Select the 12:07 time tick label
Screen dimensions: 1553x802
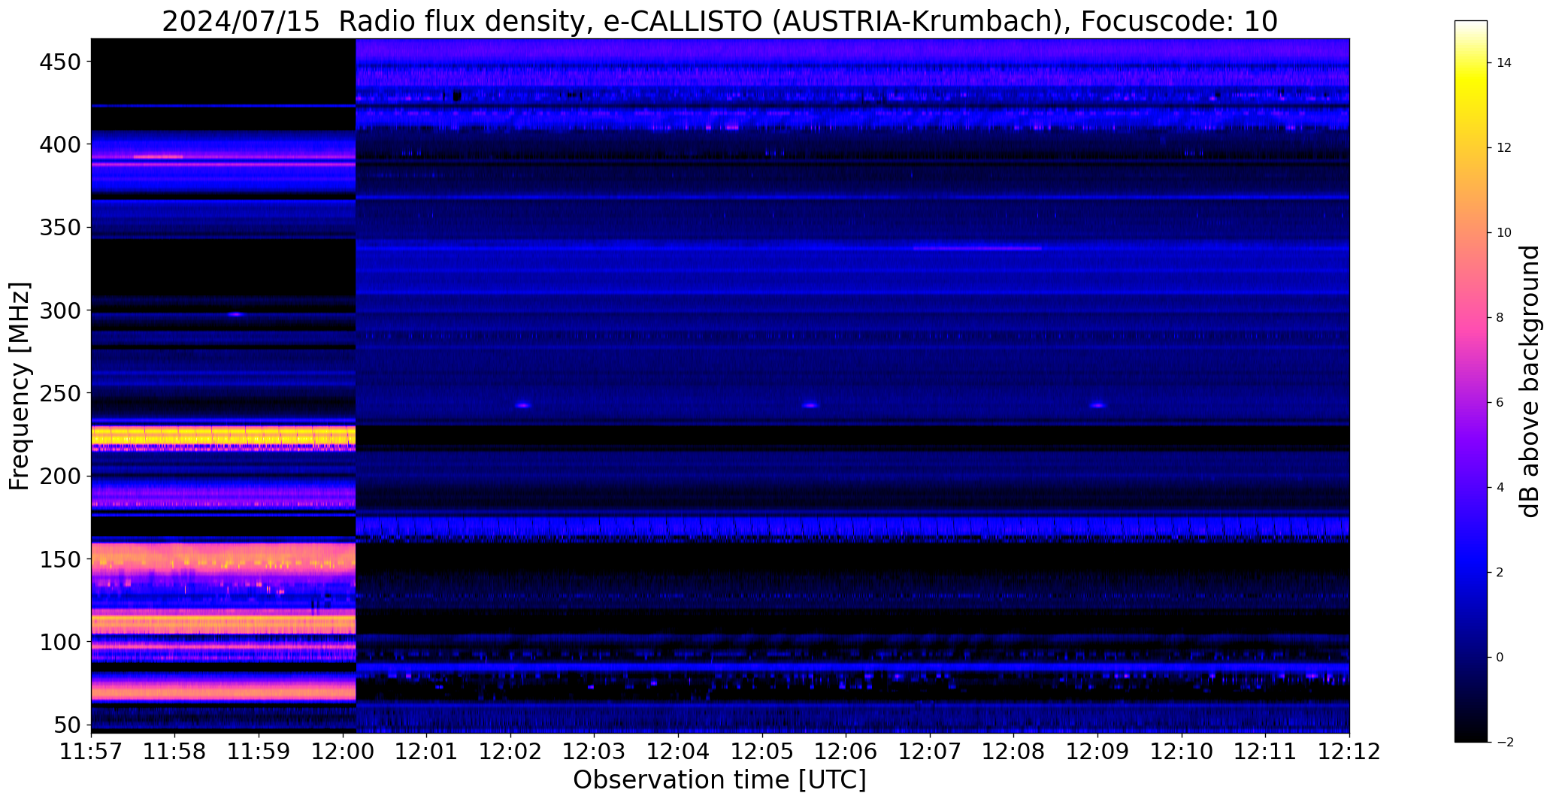[x=930, y=751]
